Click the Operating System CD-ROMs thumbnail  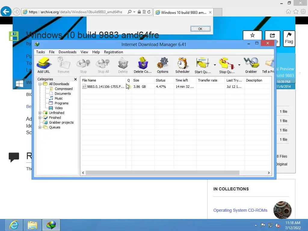[x=282, y=210]
